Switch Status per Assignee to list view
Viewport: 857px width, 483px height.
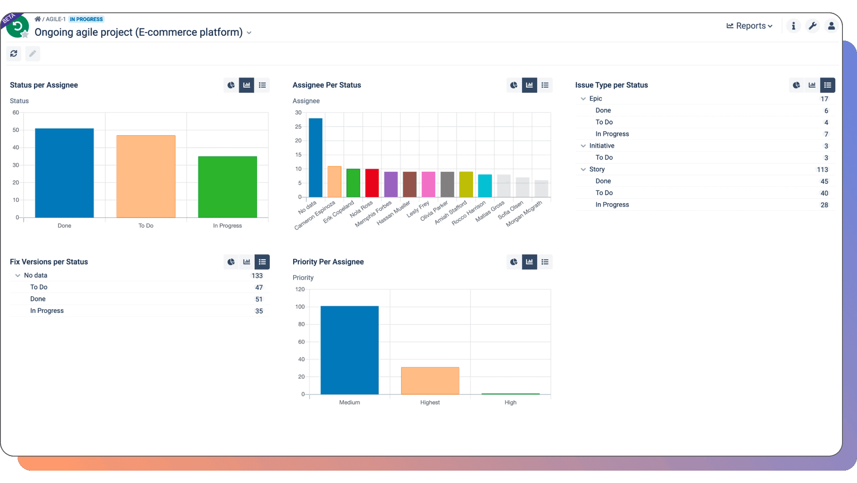(x=262, y=85)
